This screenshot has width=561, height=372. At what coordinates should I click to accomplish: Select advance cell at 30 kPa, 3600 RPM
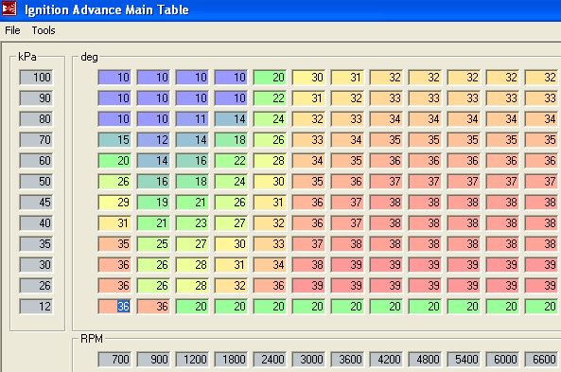pyautogui.click(x=347, y=265)
